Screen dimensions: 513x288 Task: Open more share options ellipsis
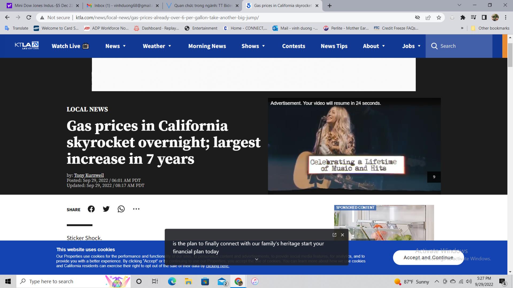(136, 209)
